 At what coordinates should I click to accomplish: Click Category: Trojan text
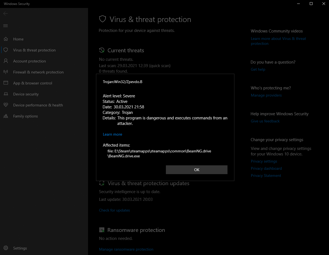[x=118, y=113]
